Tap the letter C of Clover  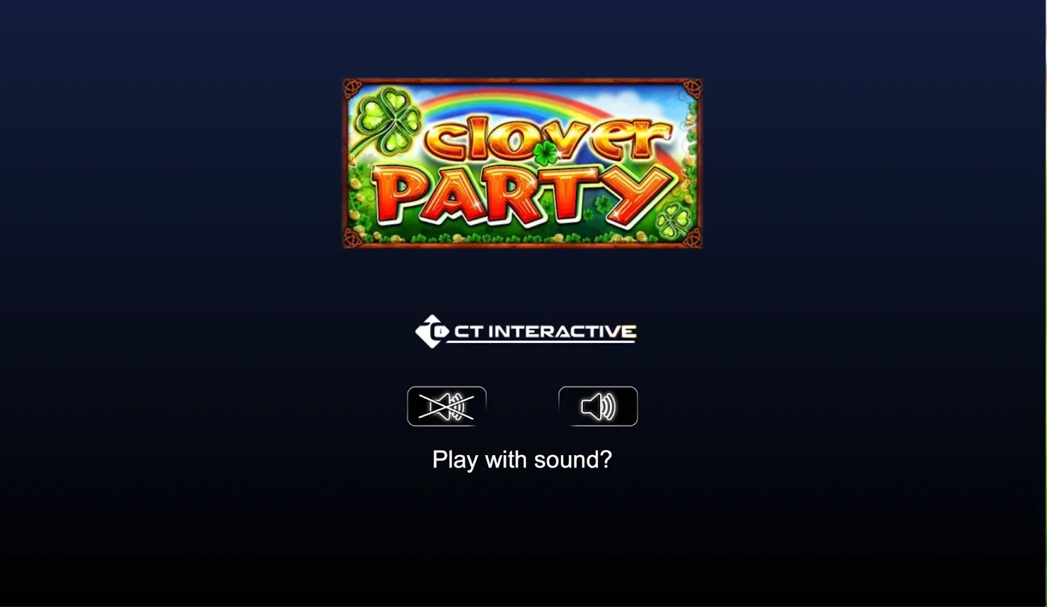coord(446,141)
